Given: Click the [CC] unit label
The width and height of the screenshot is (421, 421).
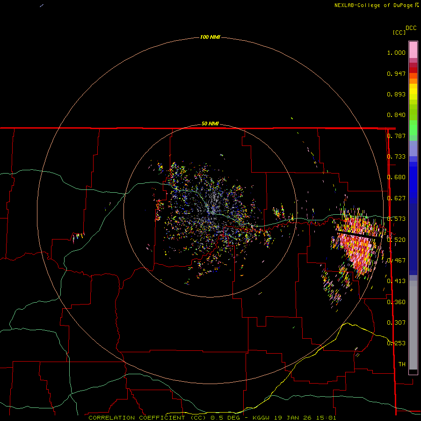Looking at the screenshot, I should pos(399,32).
